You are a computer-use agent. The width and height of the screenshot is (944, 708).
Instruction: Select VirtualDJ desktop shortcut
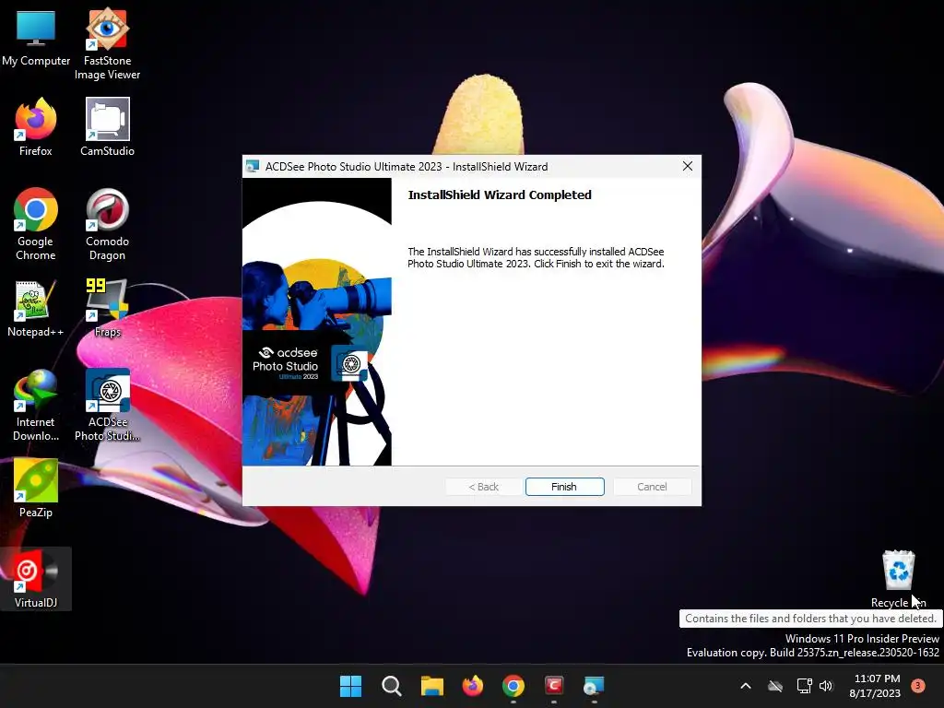tap(36, 579)
